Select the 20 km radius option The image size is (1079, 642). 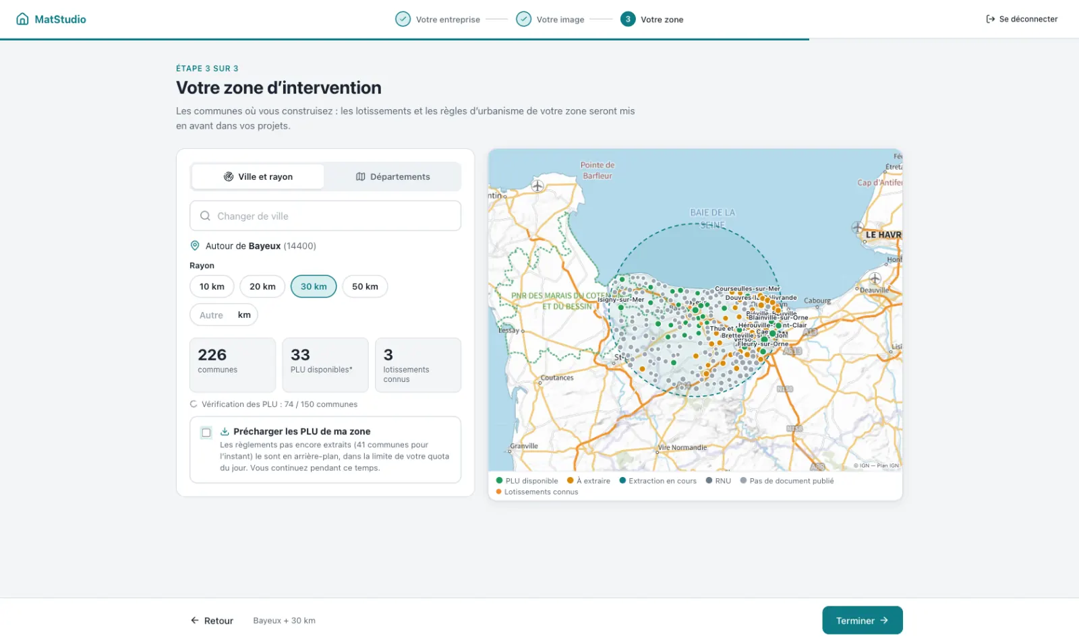(x=262, y=286)
